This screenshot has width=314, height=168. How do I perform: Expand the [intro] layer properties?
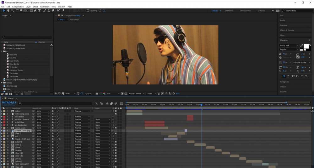coord(2,111)
